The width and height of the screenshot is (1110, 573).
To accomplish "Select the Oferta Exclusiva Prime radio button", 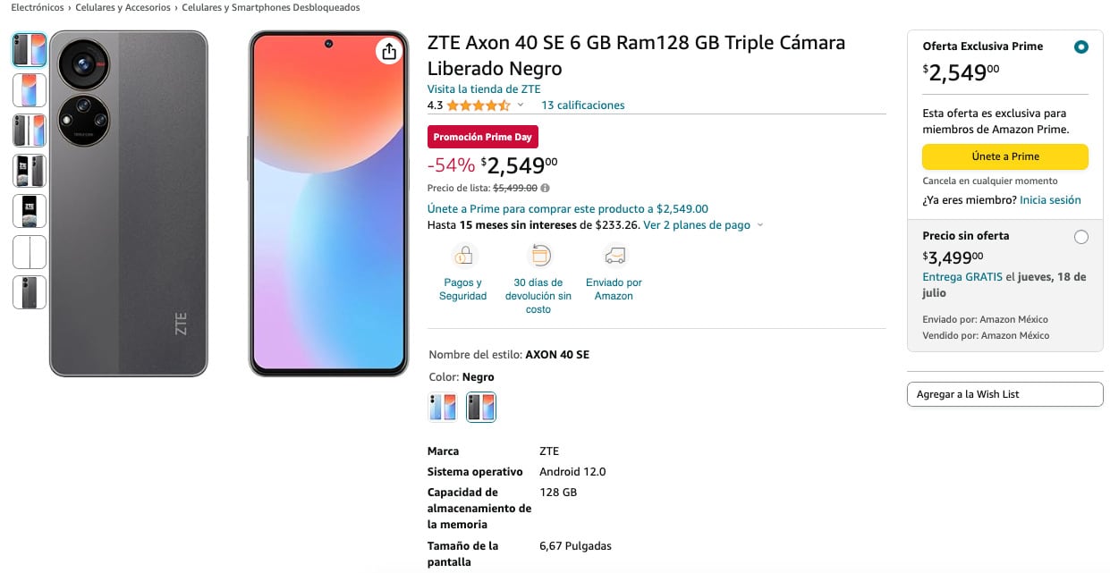I will point(1081,47).
